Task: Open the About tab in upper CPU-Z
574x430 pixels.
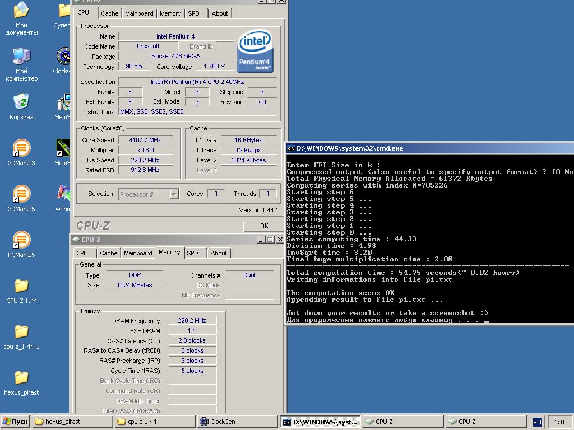Action: [220, 13]
